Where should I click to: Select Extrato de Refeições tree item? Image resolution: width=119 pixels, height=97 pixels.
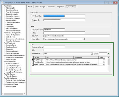click(x=12, y=53)
